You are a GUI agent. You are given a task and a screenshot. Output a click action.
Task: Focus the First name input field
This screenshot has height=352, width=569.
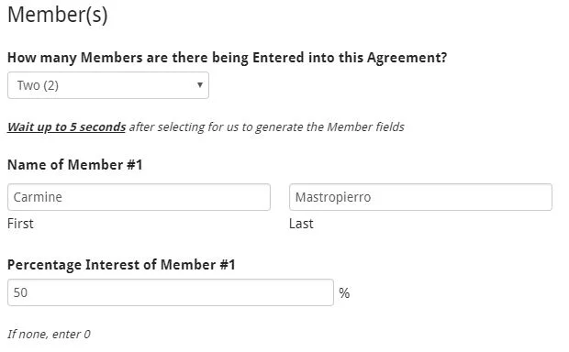pyautogui.click(x=139, y=197)
